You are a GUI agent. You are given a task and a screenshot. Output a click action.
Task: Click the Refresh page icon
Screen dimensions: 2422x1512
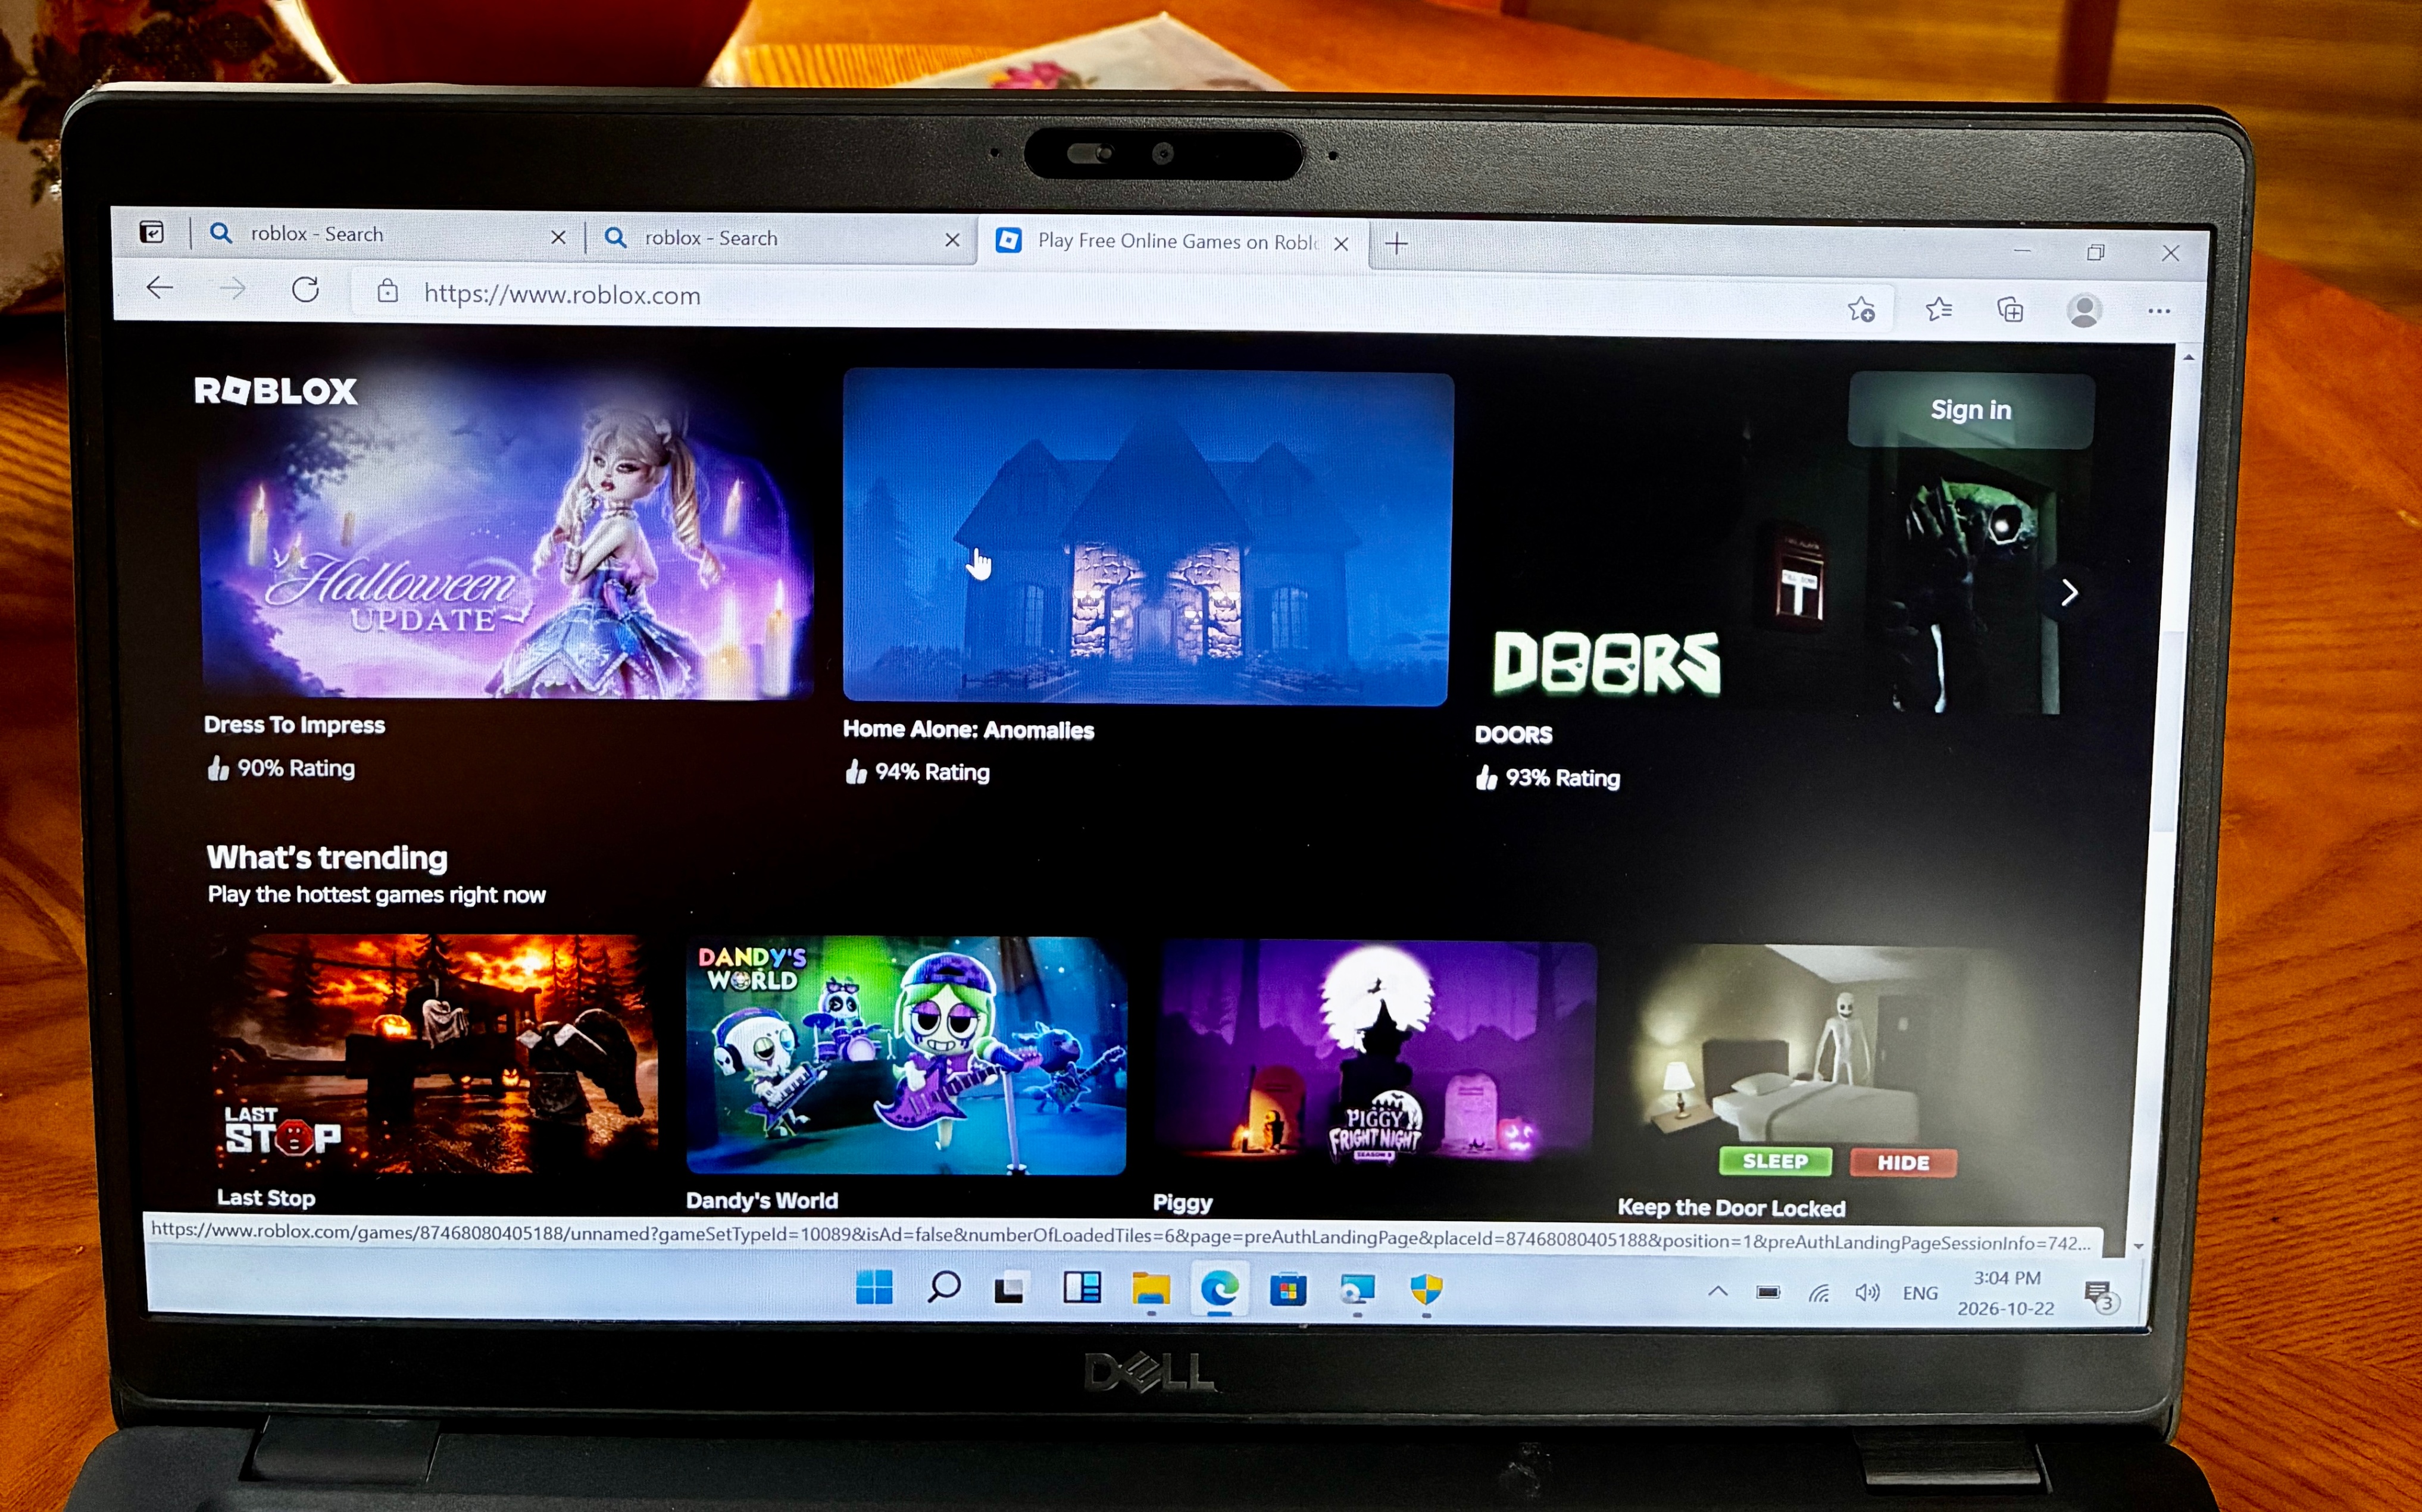305,290
